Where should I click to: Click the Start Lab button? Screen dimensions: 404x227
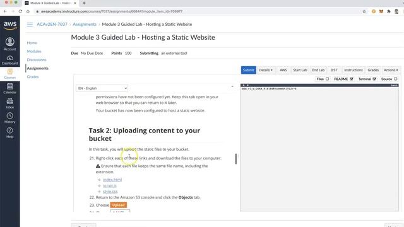(300, 70)
